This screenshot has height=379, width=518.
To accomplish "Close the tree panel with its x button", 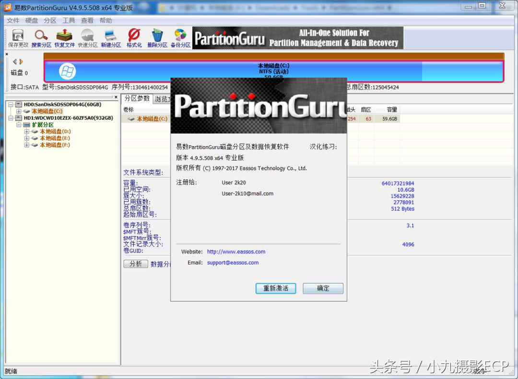I will click(116, 97).
